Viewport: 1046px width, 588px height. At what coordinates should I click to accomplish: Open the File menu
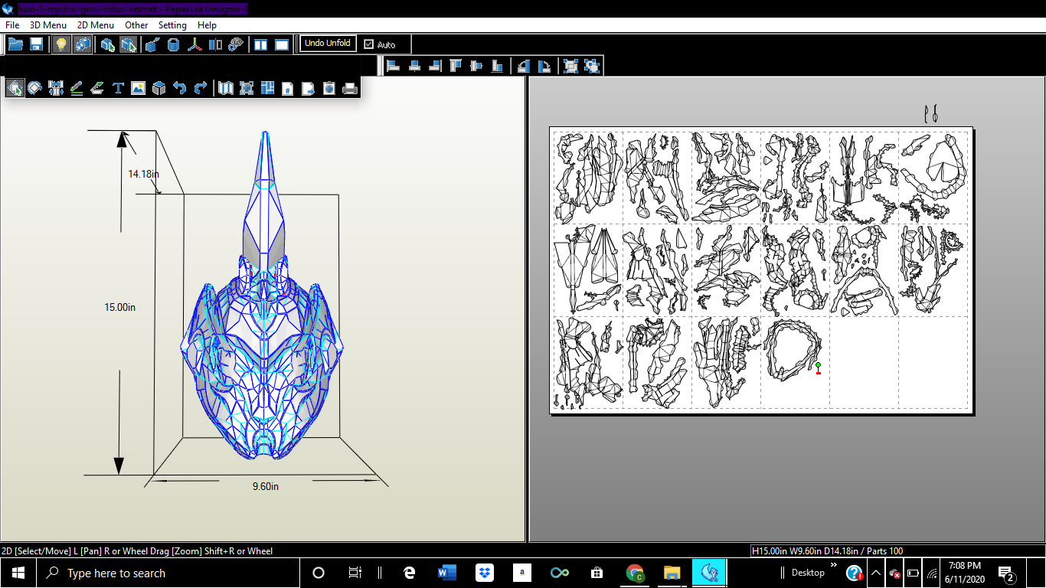coord(12,25)
